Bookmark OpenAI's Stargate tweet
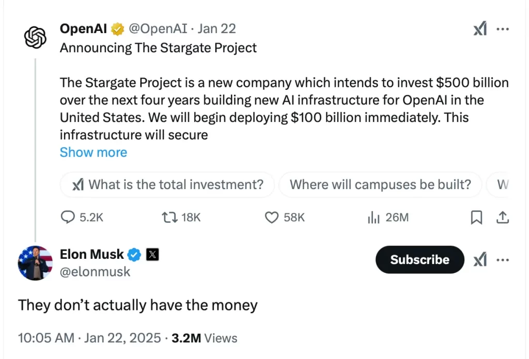 [x=476, y=217]
